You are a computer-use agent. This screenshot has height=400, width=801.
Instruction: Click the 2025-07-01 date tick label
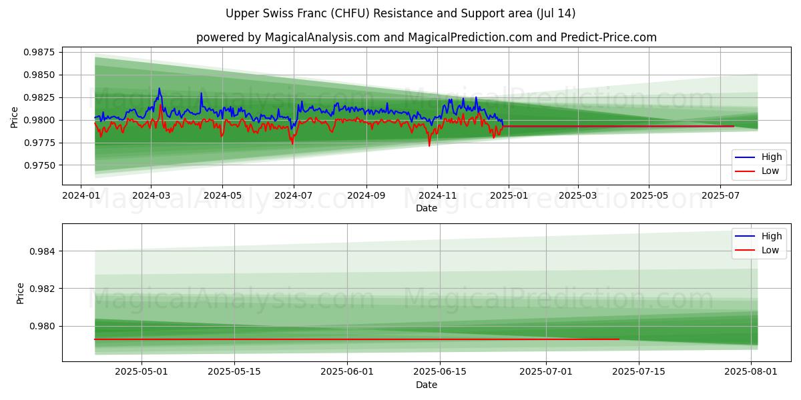coord(546,373)
